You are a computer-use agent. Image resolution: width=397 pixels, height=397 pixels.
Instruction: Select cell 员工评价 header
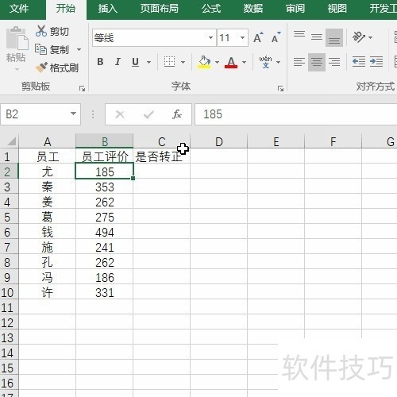pos(105,156)
